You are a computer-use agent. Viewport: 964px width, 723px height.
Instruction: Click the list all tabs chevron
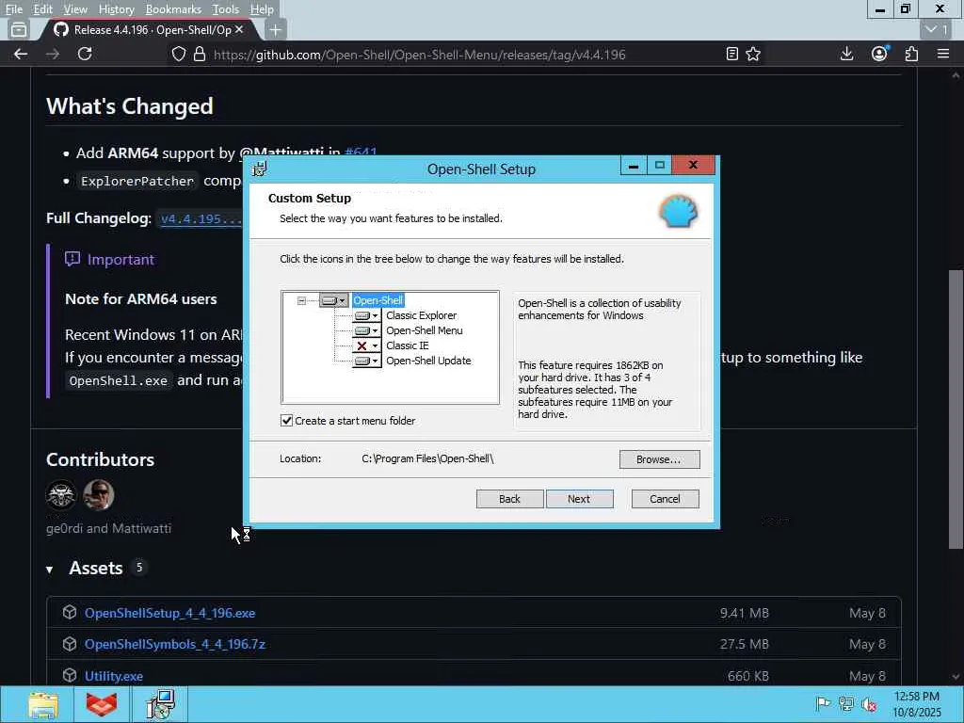coord(937,29)
